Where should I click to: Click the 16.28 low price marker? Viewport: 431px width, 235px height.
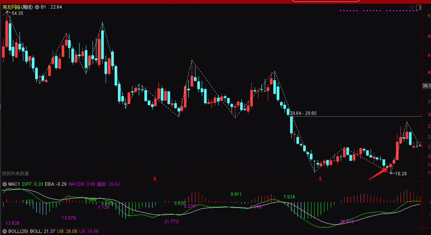(401, 174)
